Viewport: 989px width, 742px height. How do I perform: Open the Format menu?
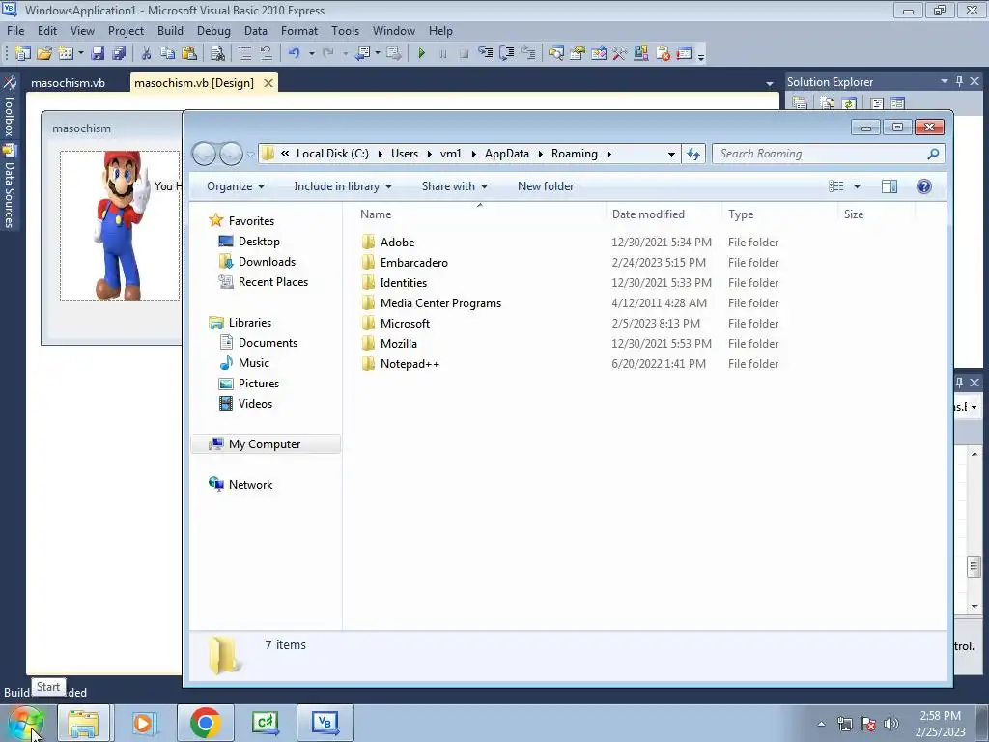(x=299, y=30)
